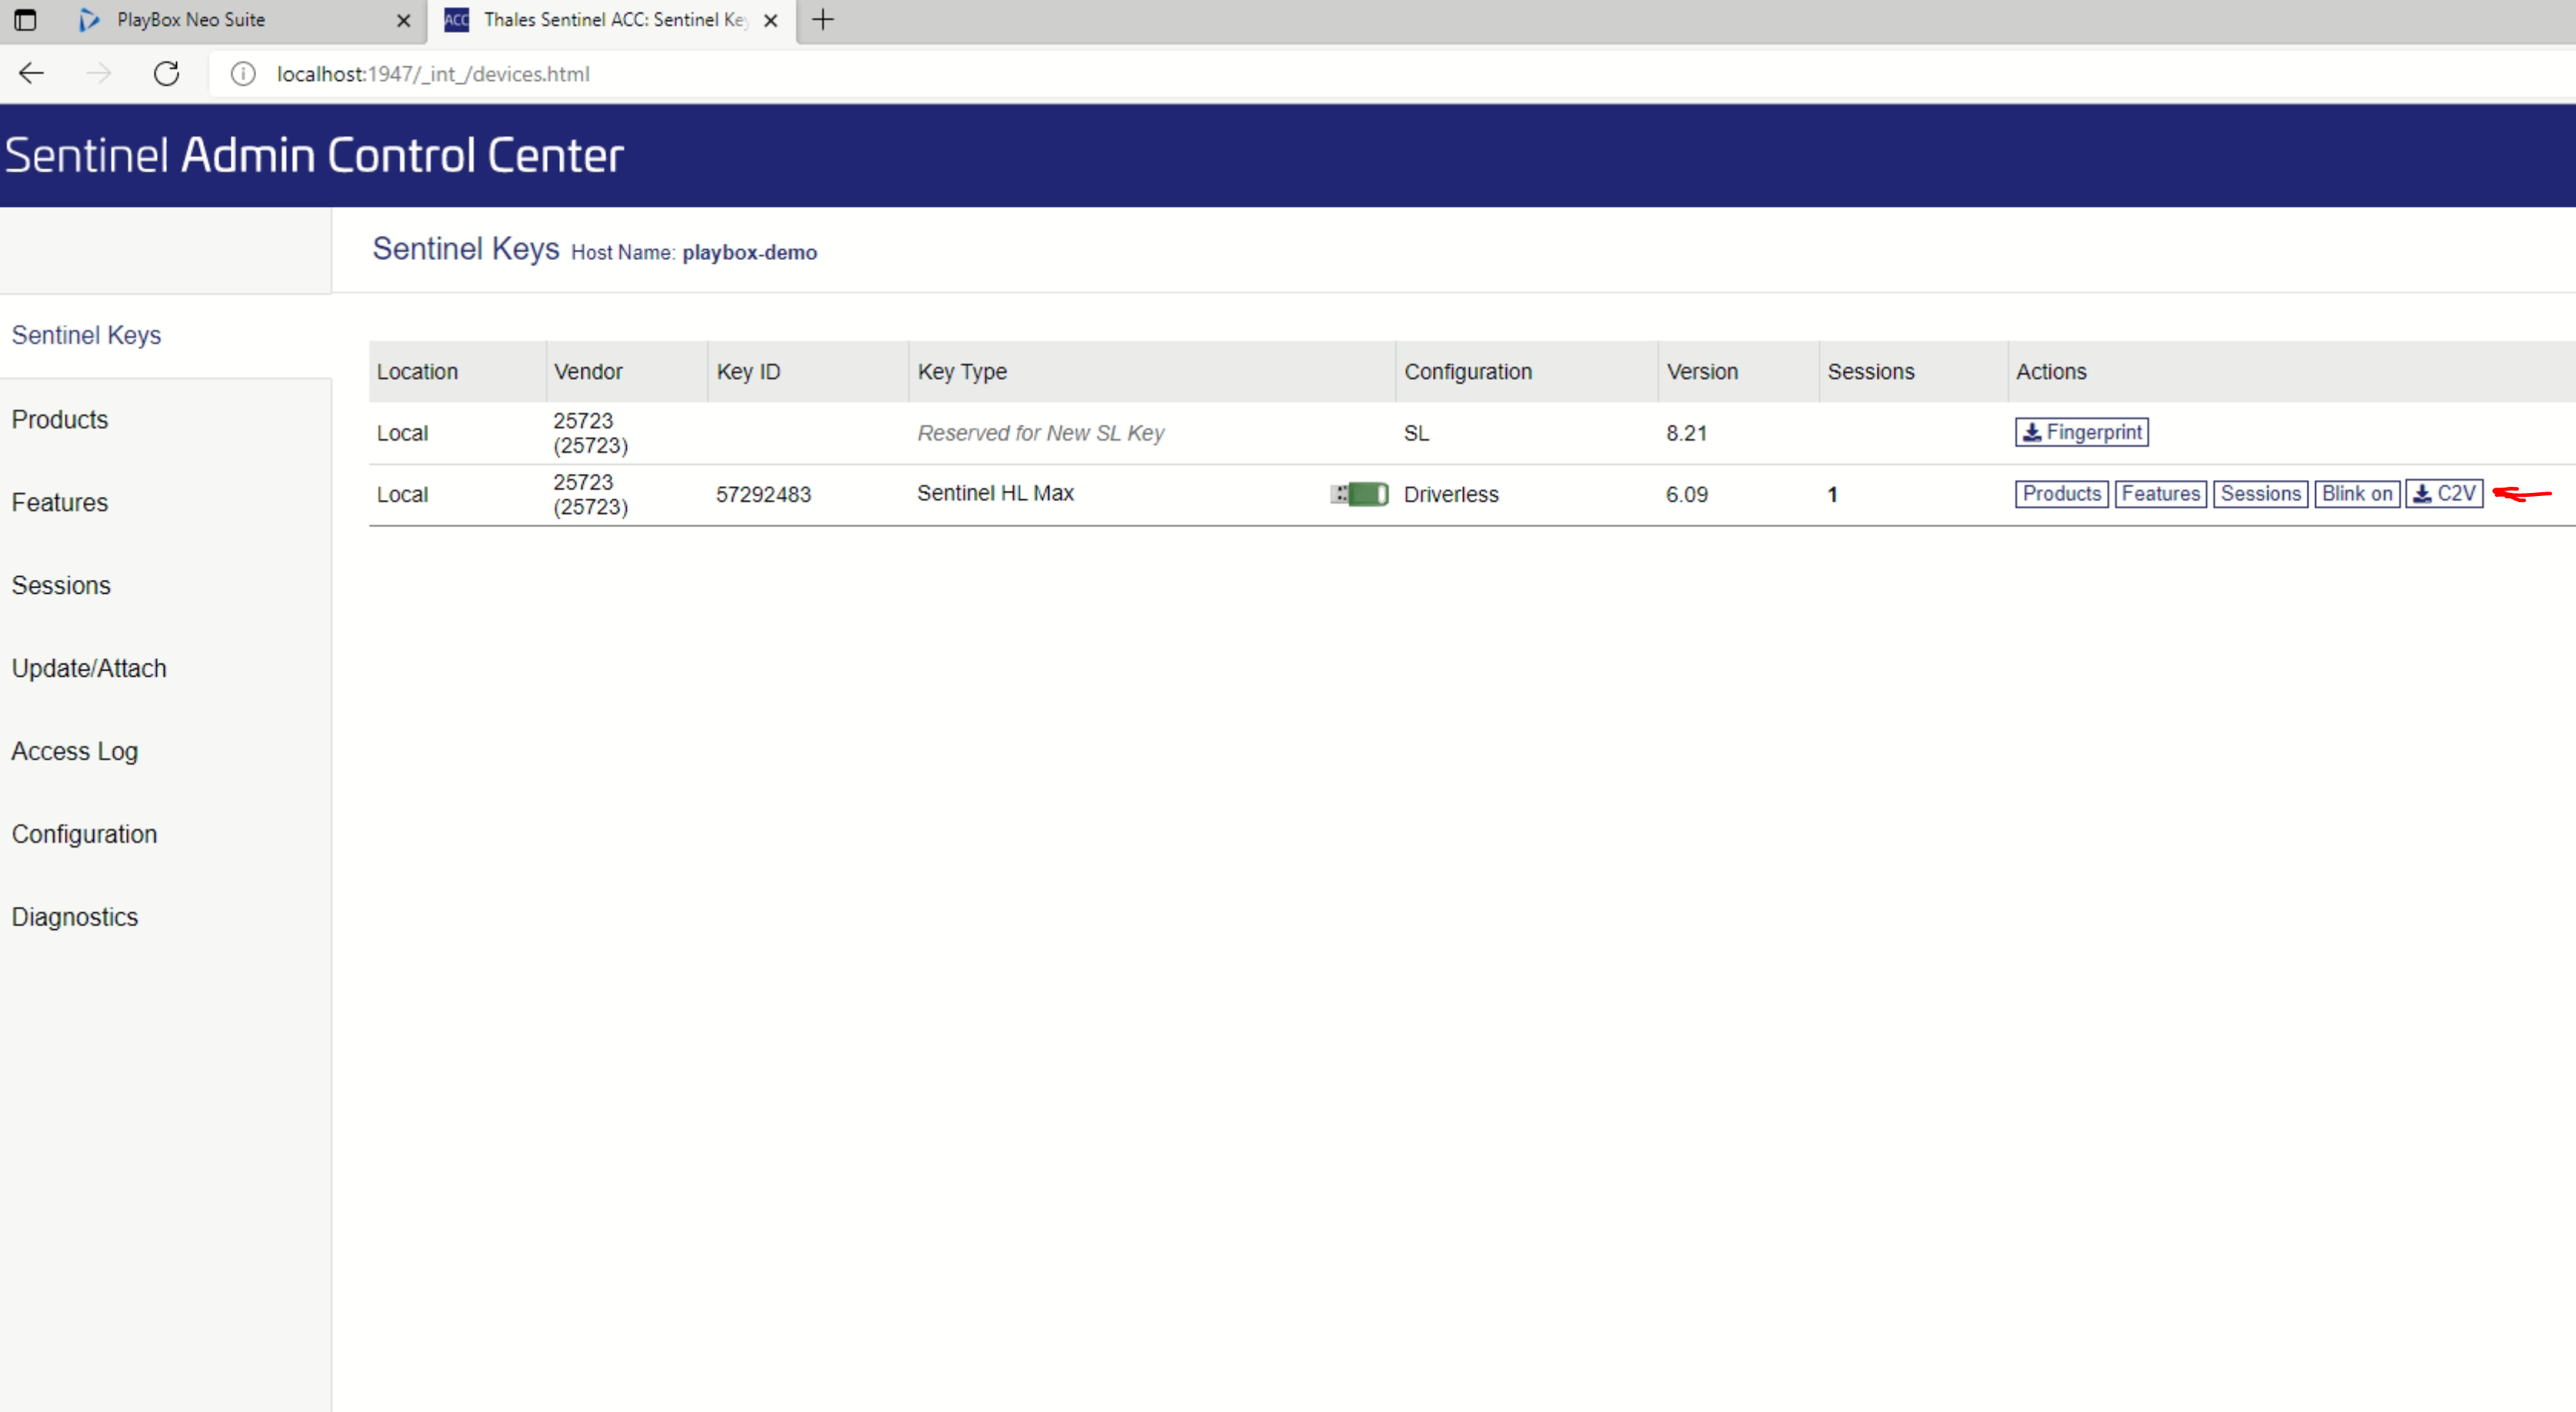Open a new browser tab with plus icon
The width and height of the screenshot is (2576, 1412).
822,20
